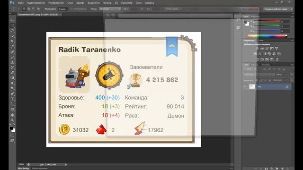
Task: Open the Основная рабочая среда workspace dropdown
Action: [x=278, y=9]
